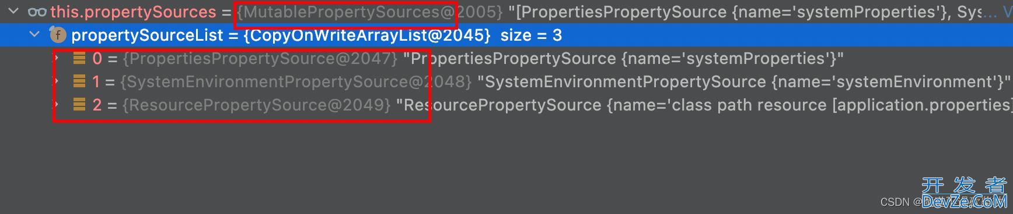
Task: Click the size = 3 text
Action: point(531,35)
